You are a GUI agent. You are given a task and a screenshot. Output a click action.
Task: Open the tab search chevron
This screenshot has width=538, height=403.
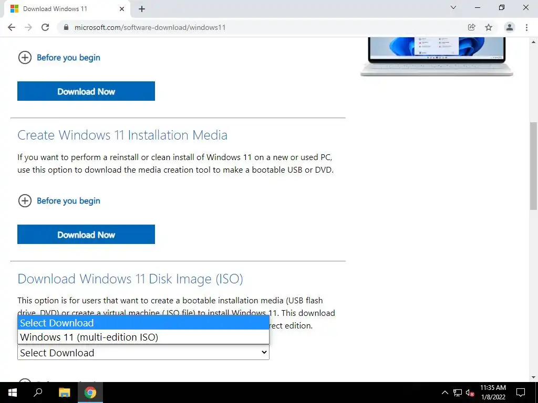453,7
